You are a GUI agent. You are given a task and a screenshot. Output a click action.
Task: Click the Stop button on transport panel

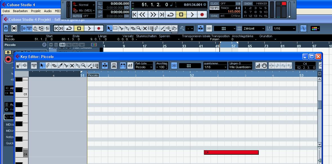pyautogui.click(x=181, y=15)
